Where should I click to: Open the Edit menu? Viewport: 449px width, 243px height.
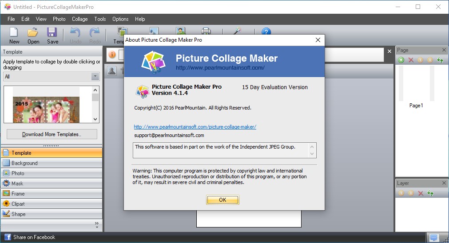tap(25, 19)
